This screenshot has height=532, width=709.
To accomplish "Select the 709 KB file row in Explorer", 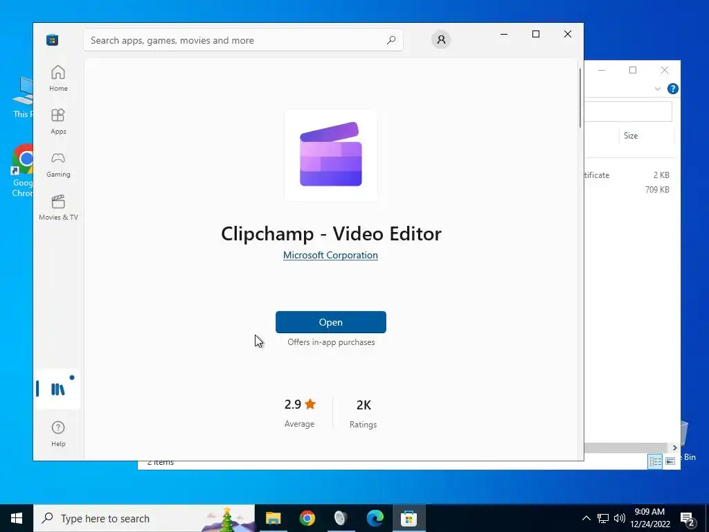I will [x=629, y=190].
